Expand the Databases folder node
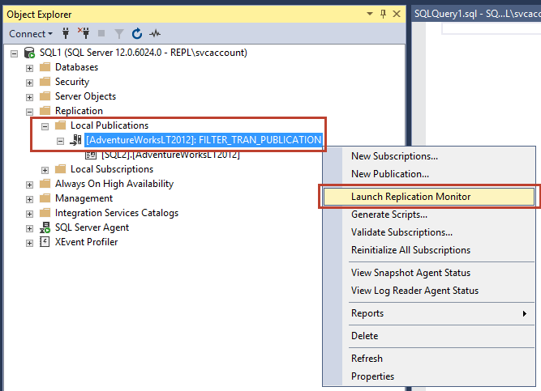Image resolution: width=541 pixels, height=391 pixels. pyautogui.click(x=30, y=67)
